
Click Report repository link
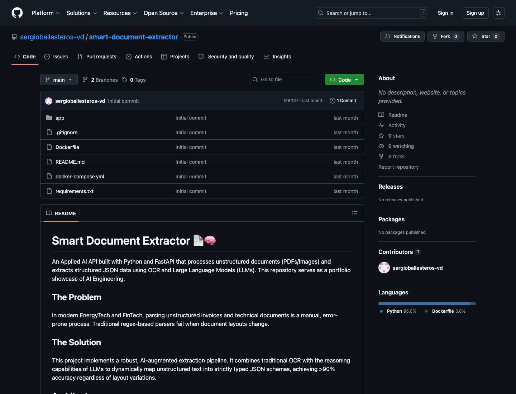tap(398, 167)
